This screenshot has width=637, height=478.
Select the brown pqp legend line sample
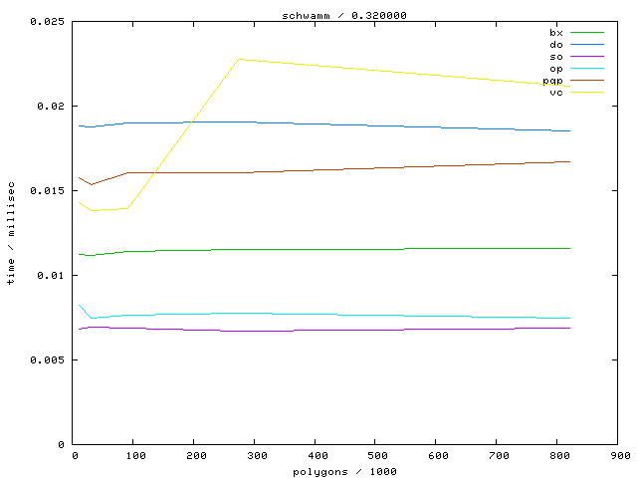tap(586, 81)
